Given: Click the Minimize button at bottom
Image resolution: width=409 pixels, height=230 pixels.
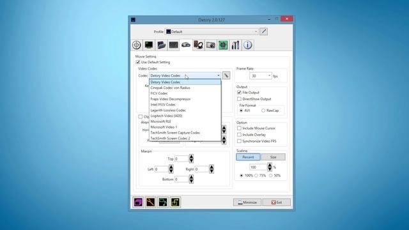Looking at the screenshot, I should [x=247, y=202].
